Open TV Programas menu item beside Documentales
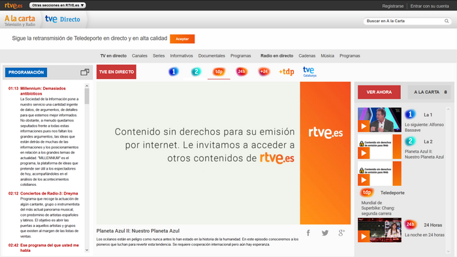457x257 pixels. coord(240,55)
